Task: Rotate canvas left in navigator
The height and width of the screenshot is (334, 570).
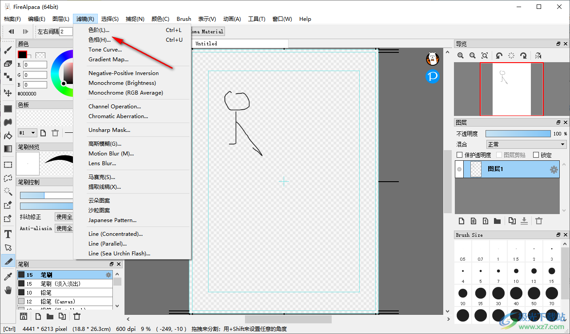Action: pos(499,56)
